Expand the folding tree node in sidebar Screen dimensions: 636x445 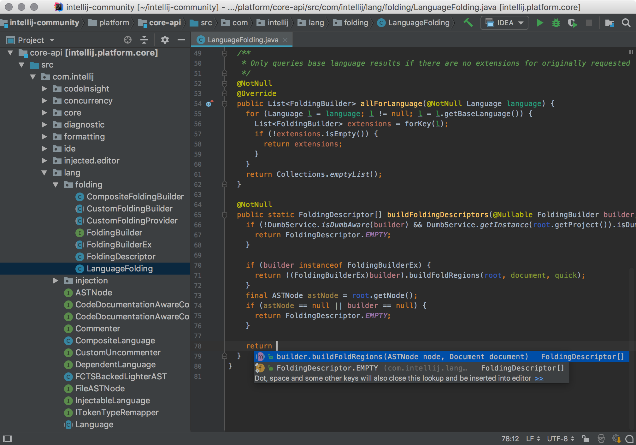(55, 184)
